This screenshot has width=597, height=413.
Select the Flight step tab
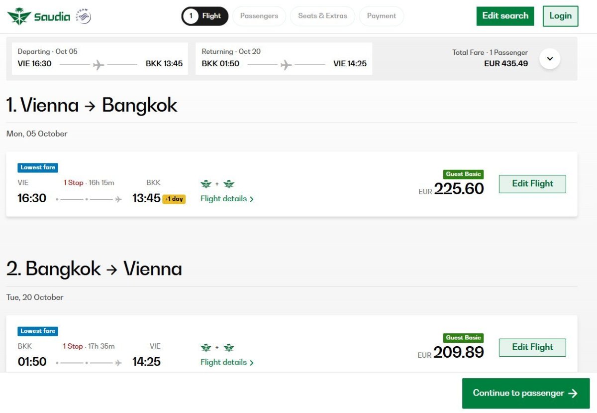click(x=205, y=16)
